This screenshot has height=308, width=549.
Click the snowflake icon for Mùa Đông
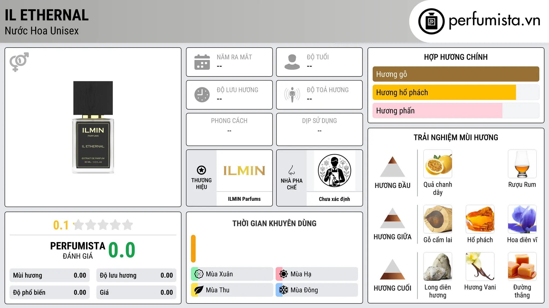pos(284,290)
